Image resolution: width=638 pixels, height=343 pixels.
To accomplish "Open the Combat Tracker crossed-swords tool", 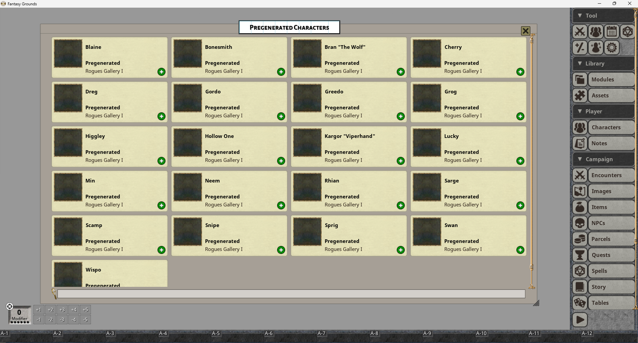I will tap(580, 32).
